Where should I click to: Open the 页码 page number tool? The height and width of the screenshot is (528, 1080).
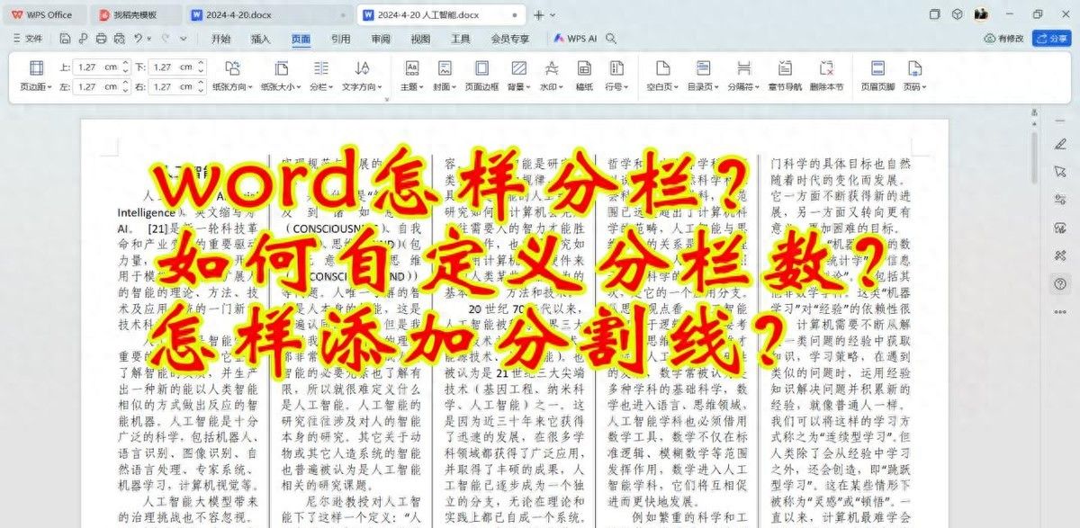point(914,76)
